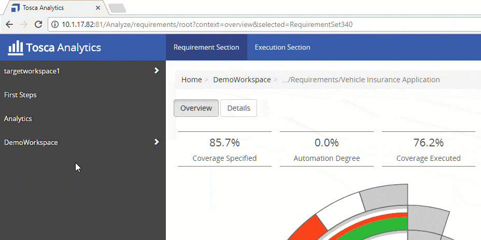Screen dimensions: 481x240
Task: Click the 76.2% Coverage Executed value
Action: click(x=429, y=143)
